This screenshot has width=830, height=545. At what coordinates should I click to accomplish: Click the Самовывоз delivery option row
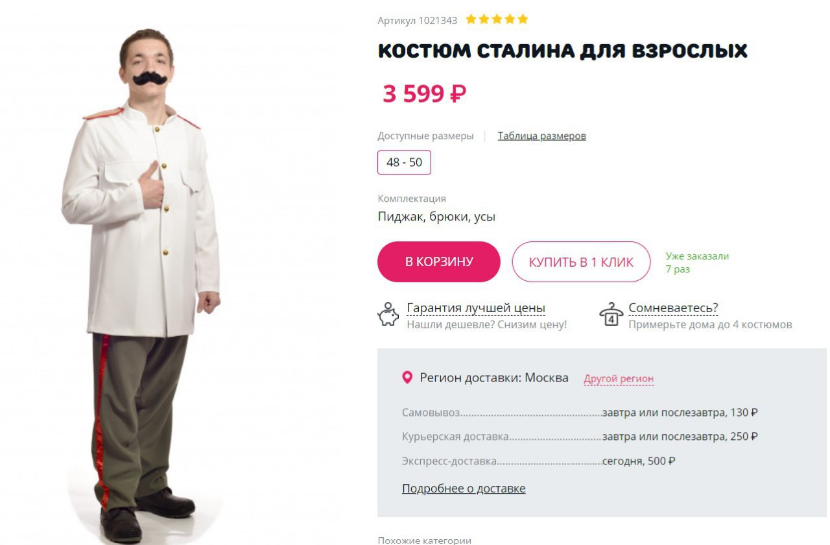pyautogui.click(x=580, y=413)
